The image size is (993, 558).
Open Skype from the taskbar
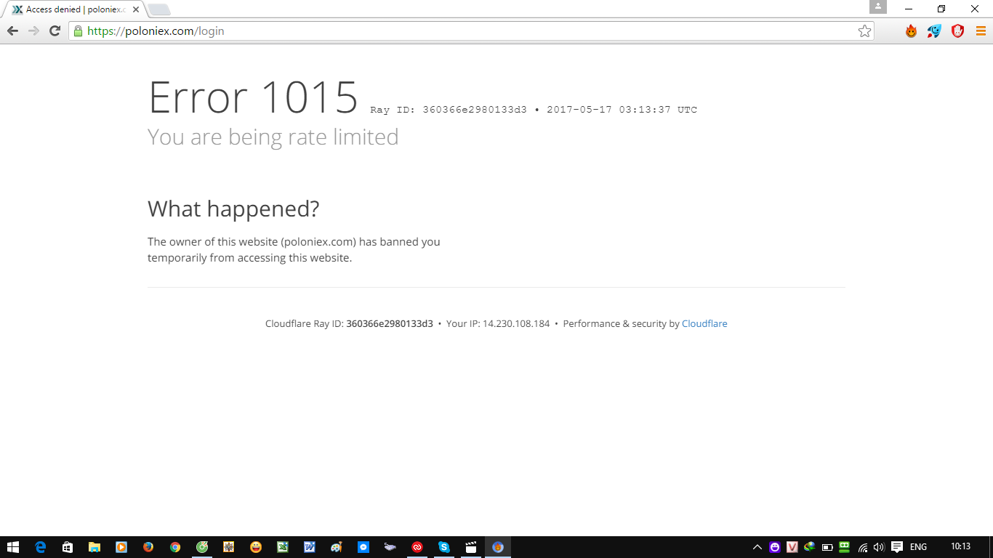tap(444, 547)
